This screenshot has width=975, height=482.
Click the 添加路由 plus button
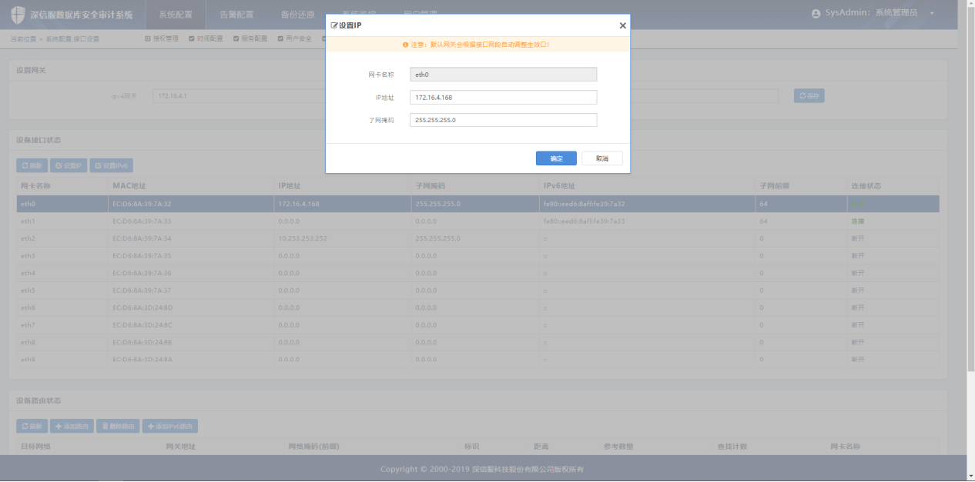click(x=72, y=426)
